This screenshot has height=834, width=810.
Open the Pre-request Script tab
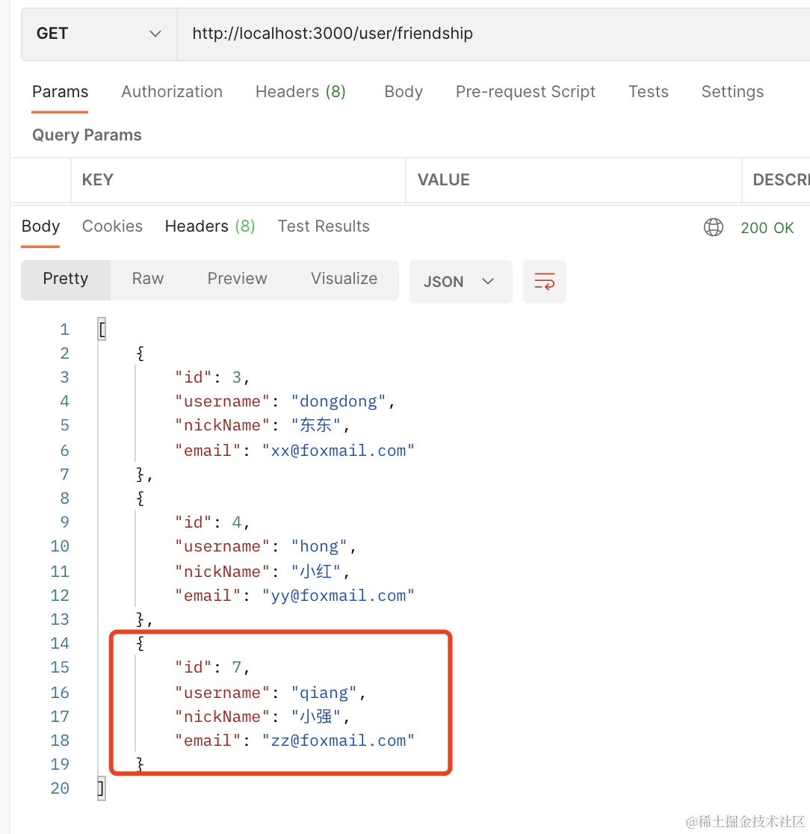coord(525,92)
